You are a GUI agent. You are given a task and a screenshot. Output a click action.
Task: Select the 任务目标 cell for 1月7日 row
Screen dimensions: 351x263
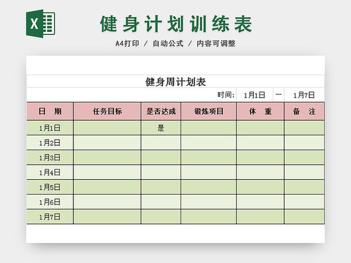tap(107, 217)
